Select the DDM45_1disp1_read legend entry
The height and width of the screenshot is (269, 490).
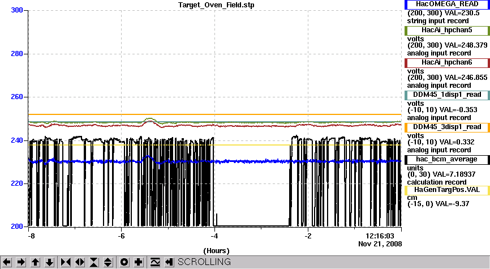(447, 95)
